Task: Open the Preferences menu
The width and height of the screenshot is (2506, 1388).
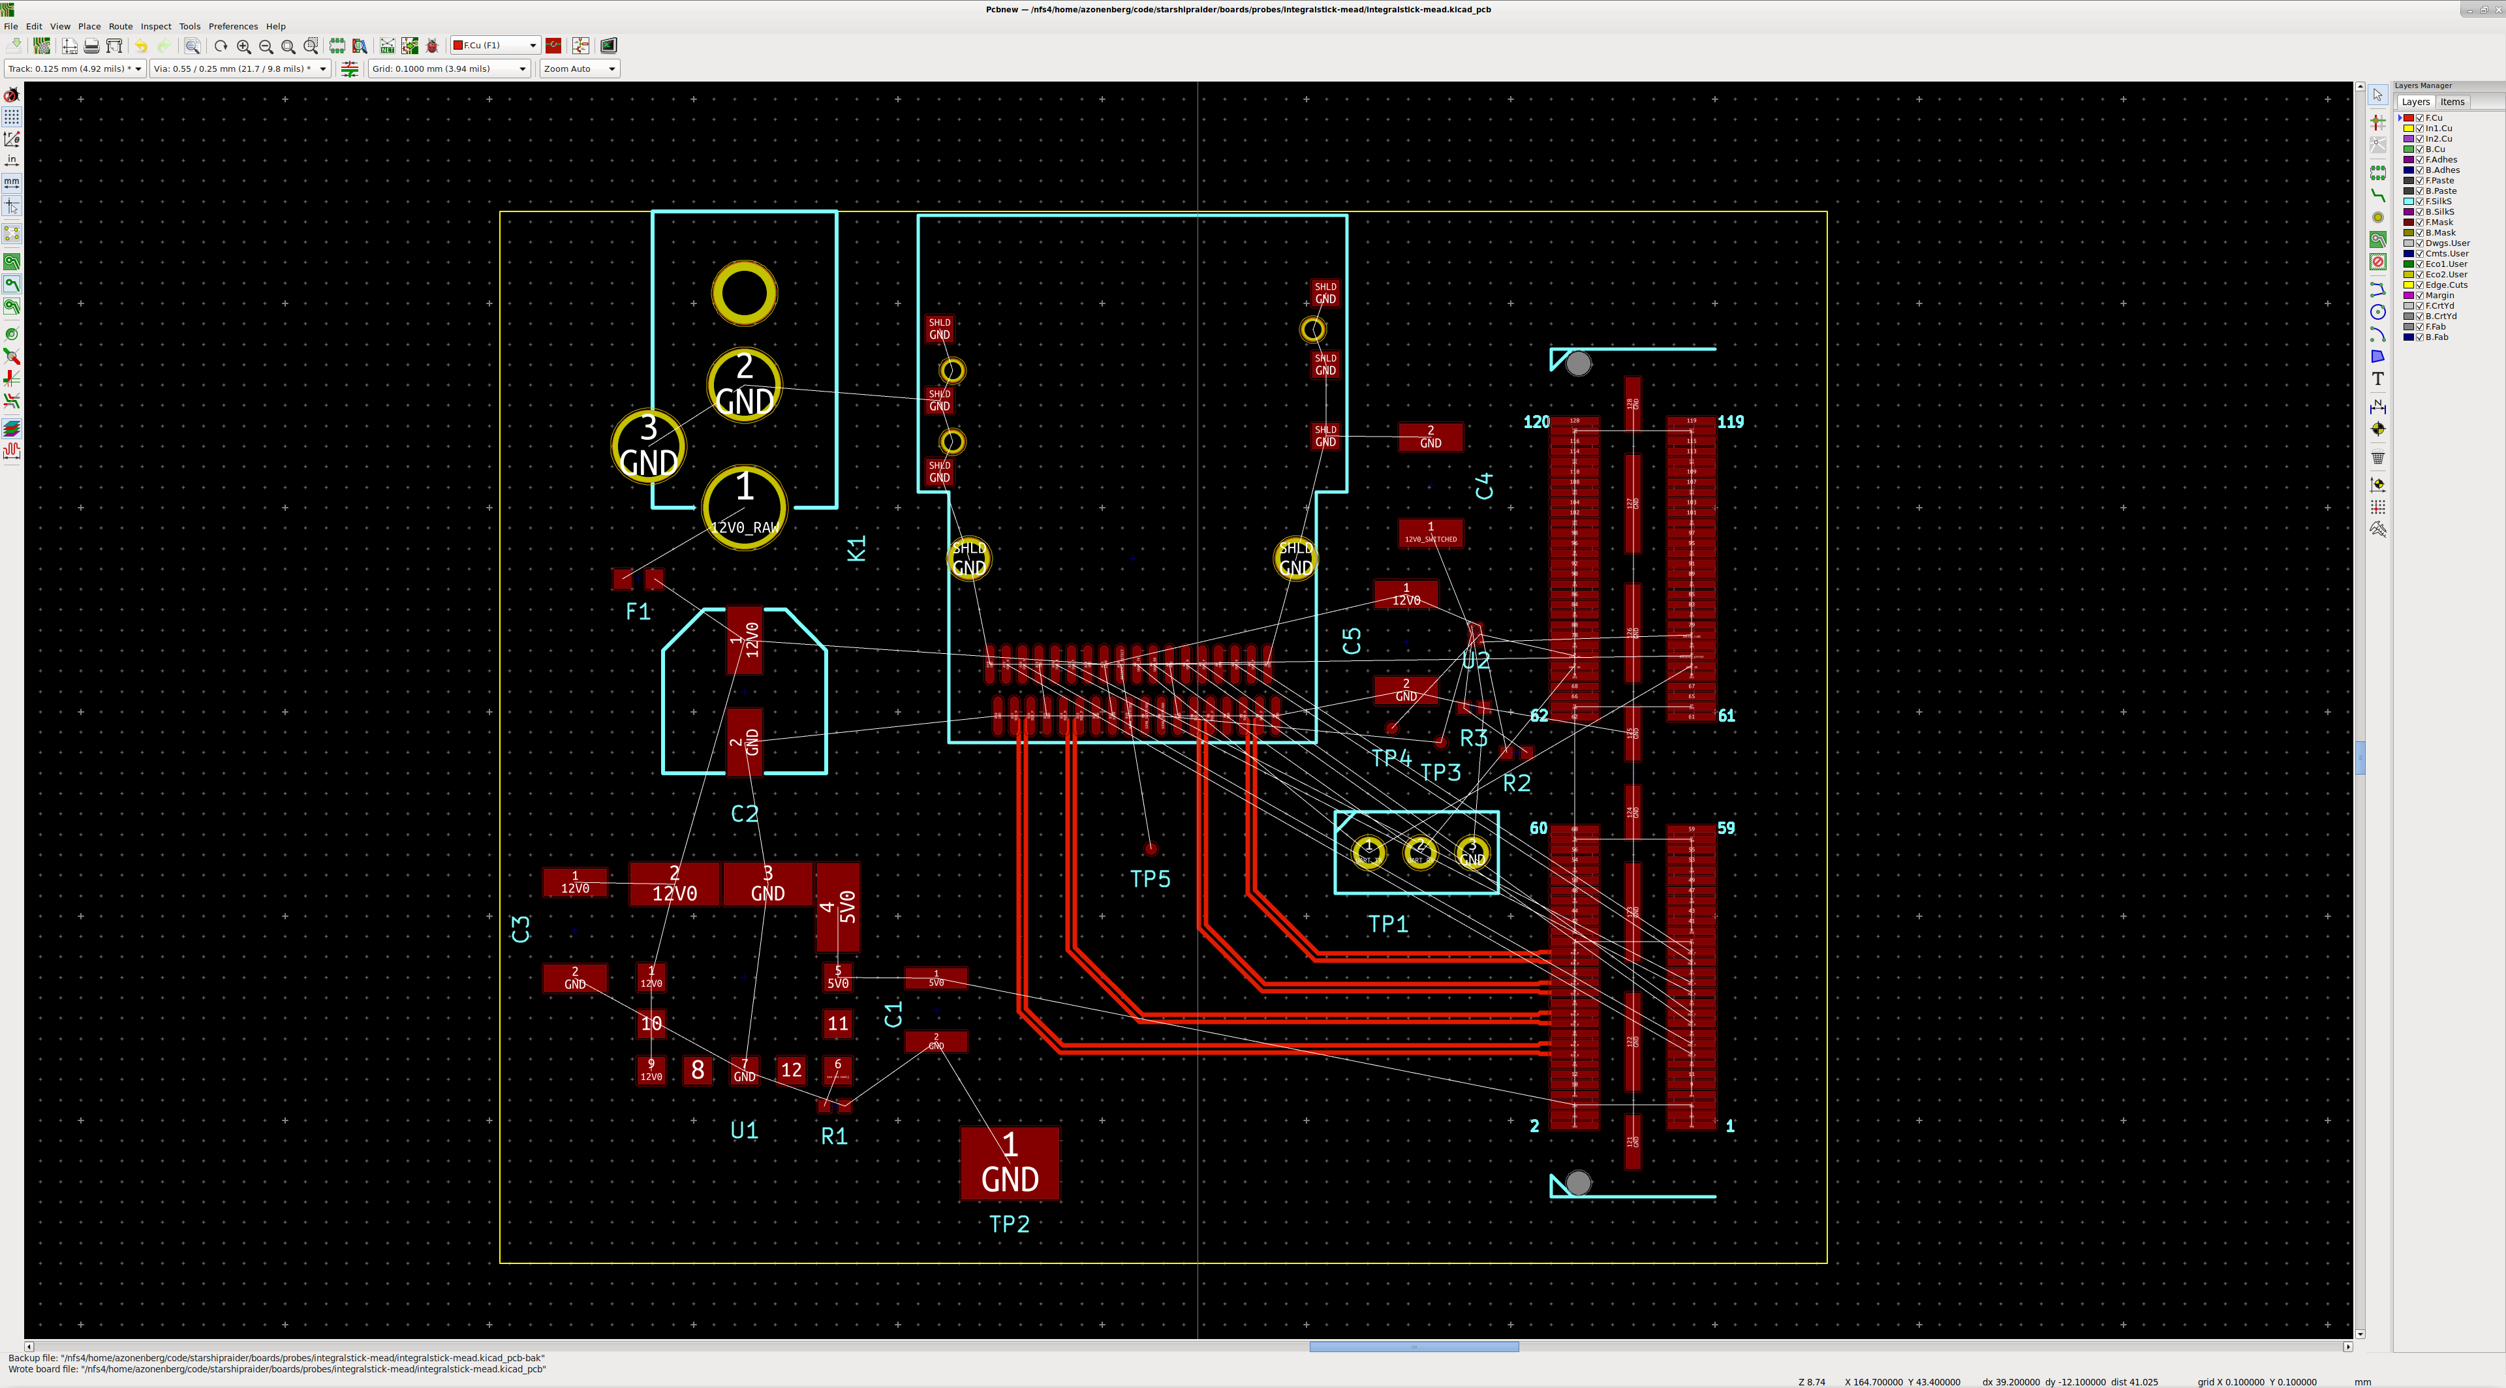Action: coord(234,26)
